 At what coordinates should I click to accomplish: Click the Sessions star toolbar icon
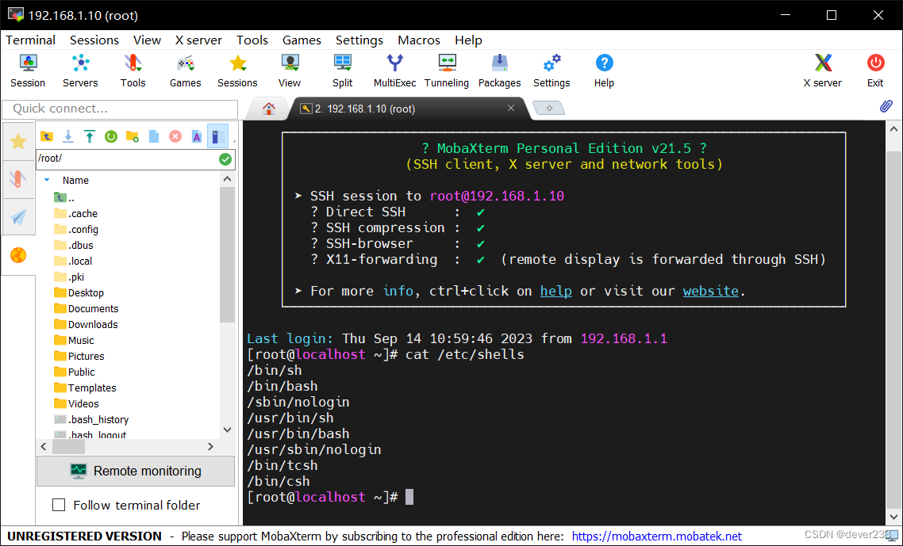[x=237, y=71]
